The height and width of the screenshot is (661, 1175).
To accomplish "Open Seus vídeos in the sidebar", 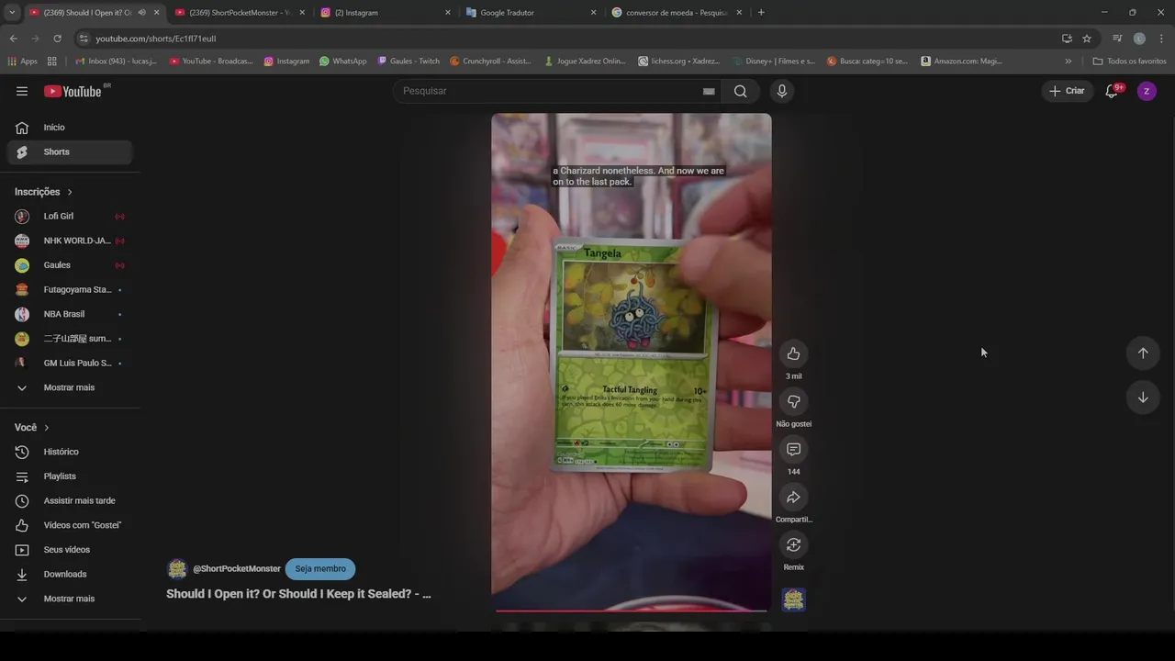I will click(x=70, y=550).
